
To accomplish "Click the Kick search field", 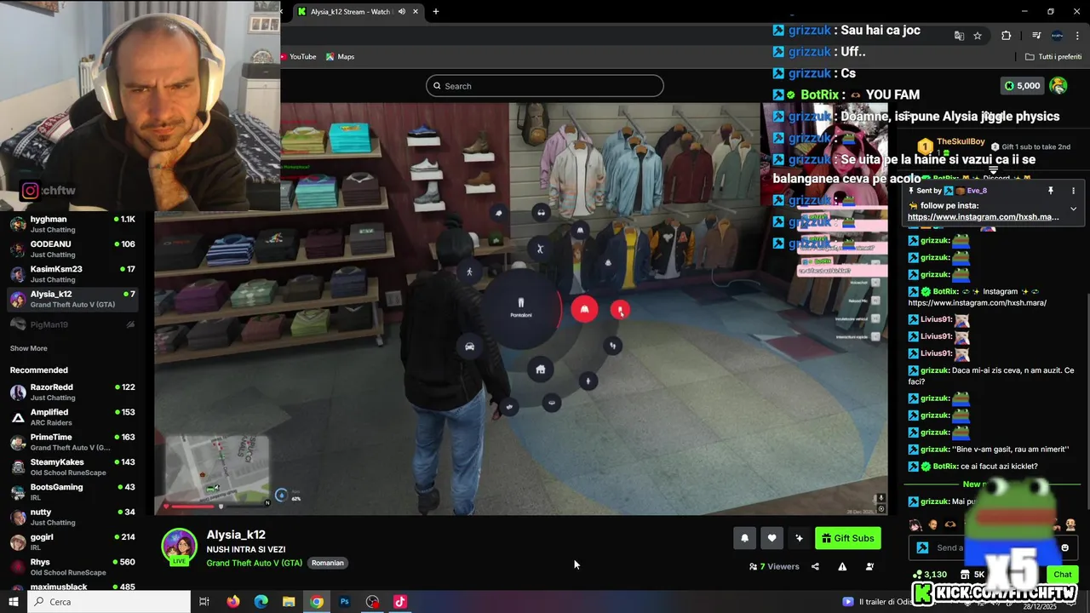I will (545, 86).
